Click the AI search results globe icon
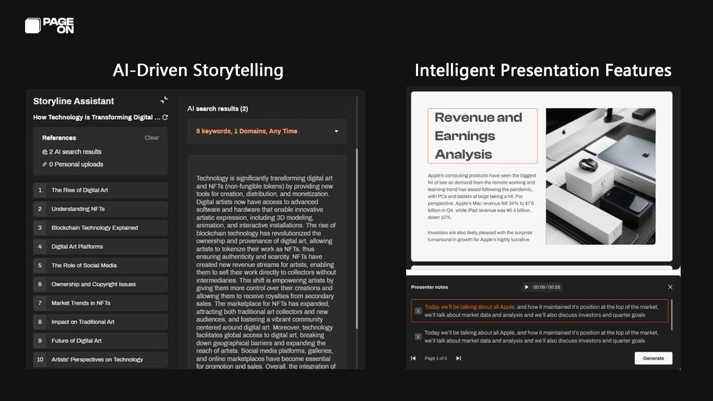The image size is (713, 401). tap(45, 152)
